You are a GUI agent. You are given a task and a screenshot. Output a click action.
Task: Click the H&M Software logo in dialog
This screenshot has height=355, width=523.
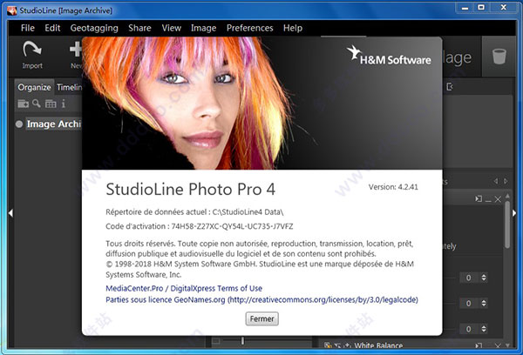(389, 56)
